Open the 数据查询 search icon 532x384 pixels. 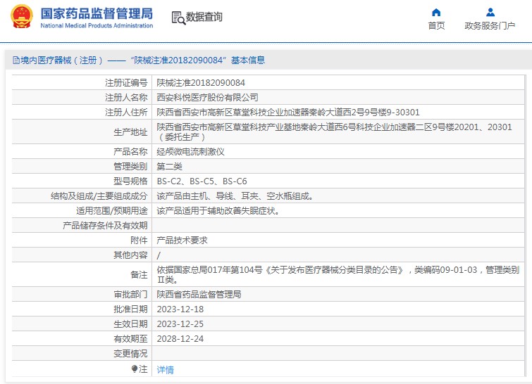point(178,18)
